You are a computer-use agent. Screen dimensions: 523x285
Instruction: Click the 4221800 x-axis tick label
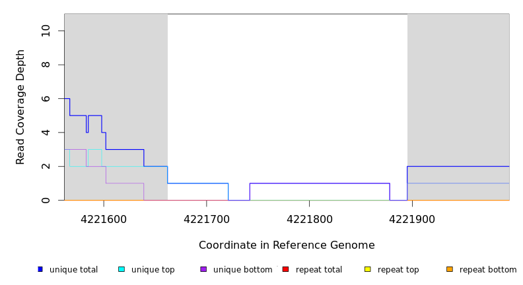pyautogui.click(x=310, y=219)
